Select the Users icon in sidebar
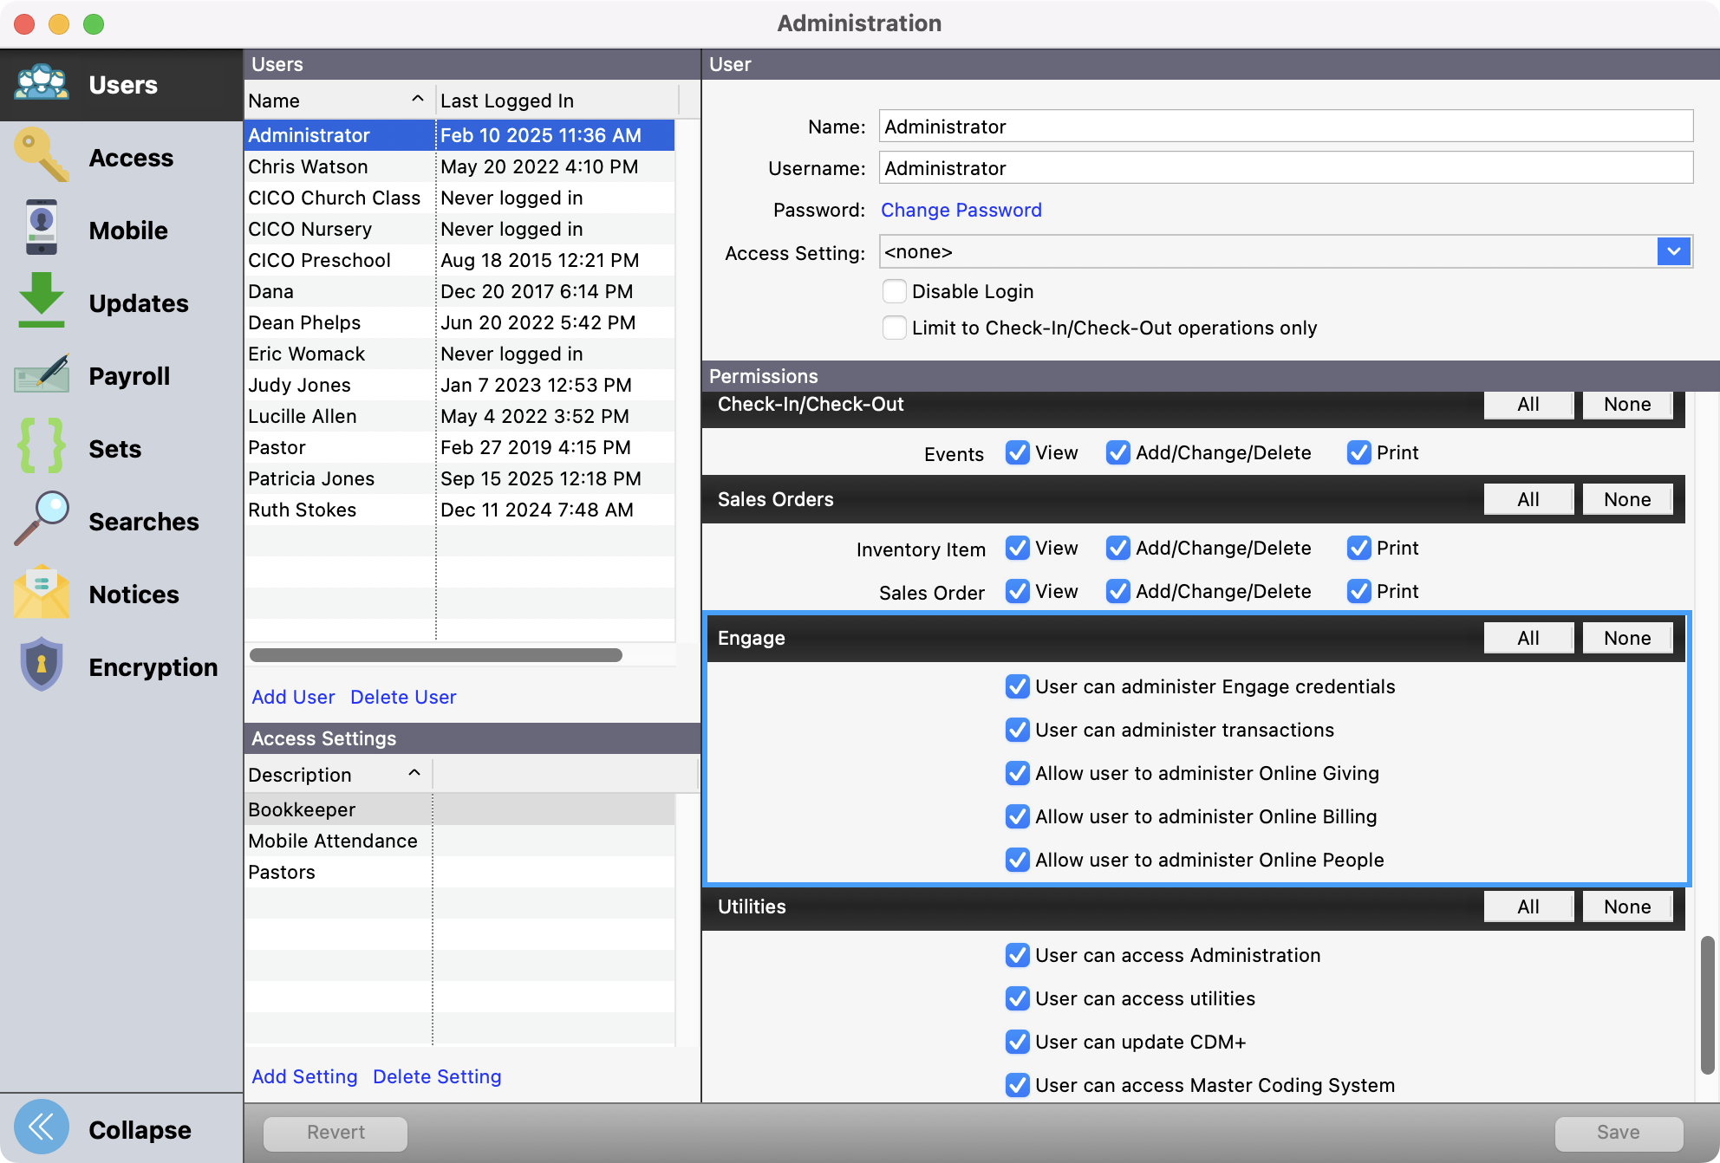Screen dimensions: 1720x1163 tap(41, 82)
